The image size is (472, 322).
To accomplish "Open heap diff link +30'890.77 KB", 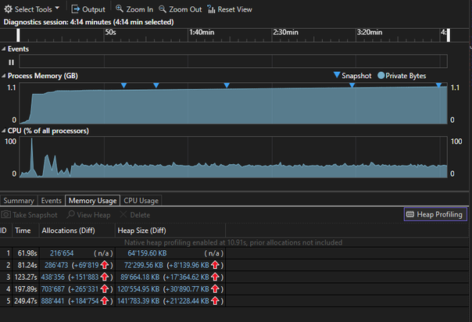I will tap(188, 289).
